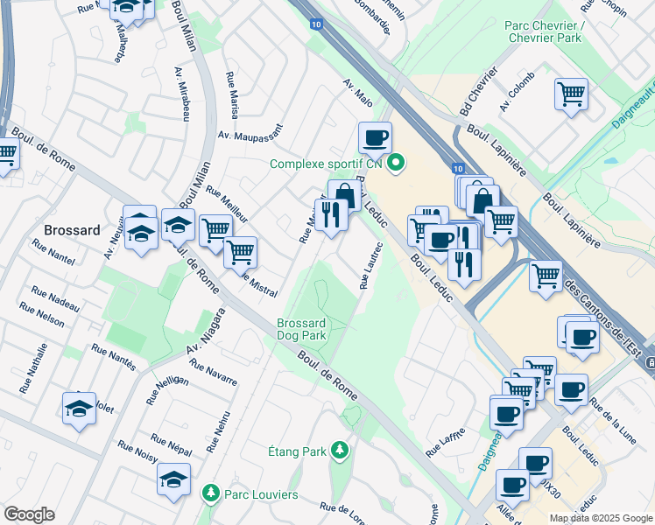Screen dimensions: 655x525
Task: Select the cafe marker in the mall cluster
Action: (440, 241)
